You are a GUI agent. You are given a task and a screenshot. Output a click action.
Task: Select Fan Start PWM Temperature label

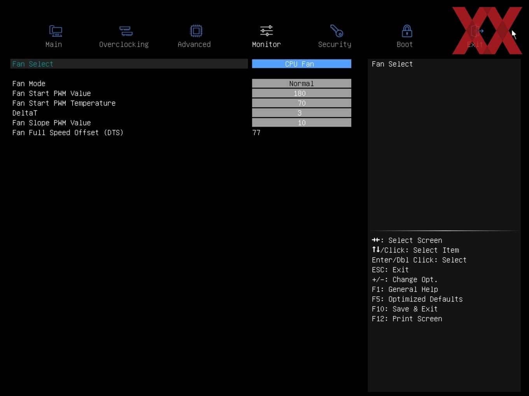tap(64, 103)
